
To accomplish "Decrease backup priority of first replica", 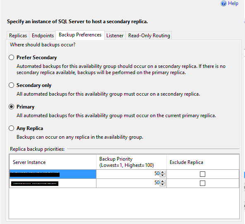I will (x=163, y=176).
